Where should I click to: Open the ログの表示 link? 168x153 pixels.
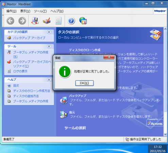click(x=20, y=71)
